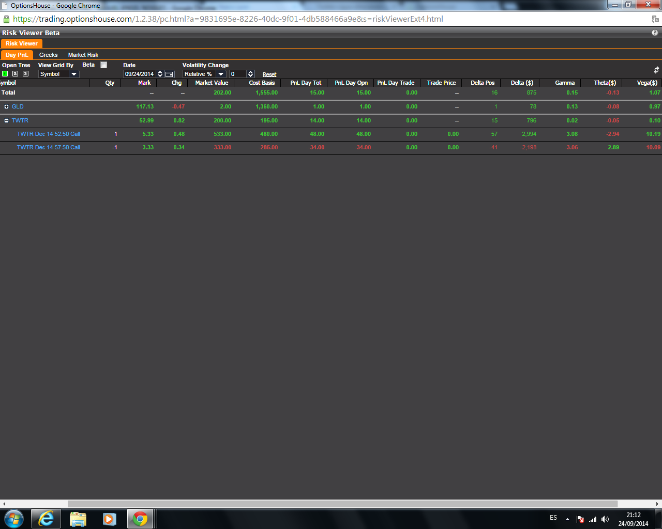Sort by the Trade Price column header

(441, 83)
